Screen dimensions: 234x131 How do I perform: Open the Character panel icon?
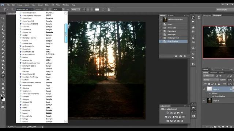(x=193, y=54)
